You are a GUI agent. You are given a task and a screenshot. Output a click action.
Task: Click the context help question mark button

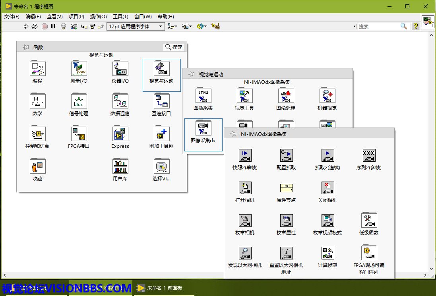415,26
